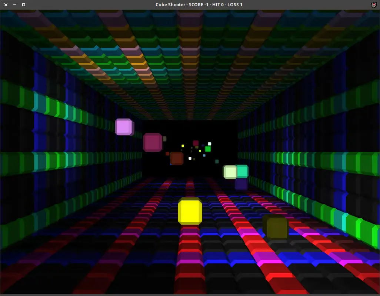Maximize the Cube Shooter window
Viewport: 380px width, 296px height.
[23, 4]
